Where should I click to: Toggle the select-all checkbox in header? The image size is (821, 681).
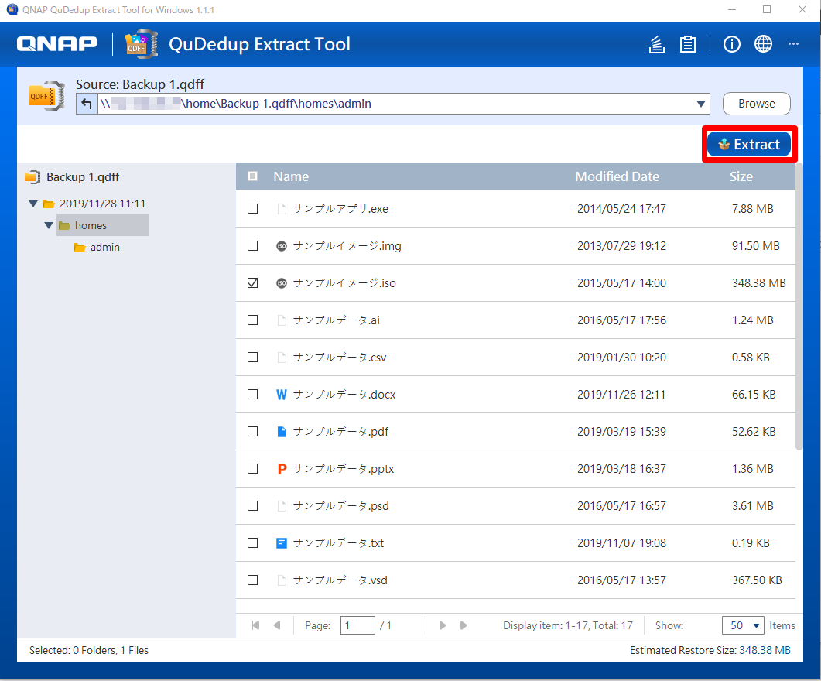252,176
